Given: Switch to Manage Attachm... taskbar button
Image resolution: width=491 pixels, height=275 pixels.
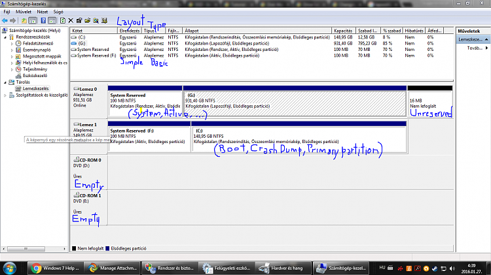Looking at the screenshot, I should point(112,268).
